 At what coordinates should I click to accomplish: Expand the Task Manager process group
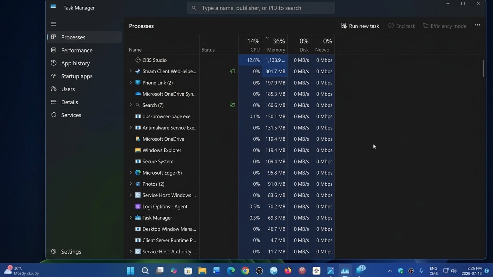(x=130, y=218)
